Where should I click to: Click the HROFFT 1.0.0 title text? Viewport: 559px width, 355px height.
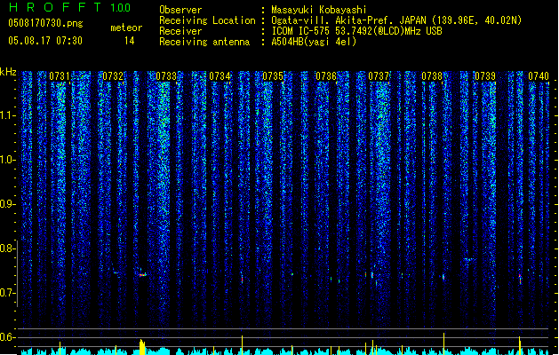point(70,7)
